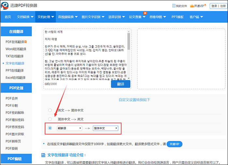Expand the 客户端 menu
This screenshot has height=165, width=228.
click(x=196, y=17)
